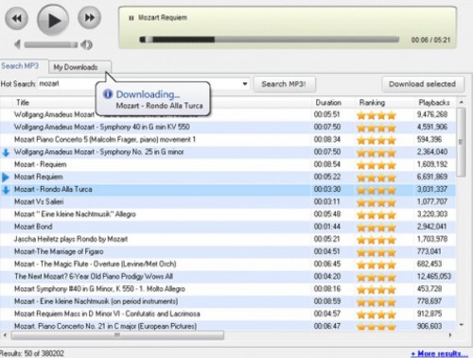Switch to the Search MP3 tab
Image resolution: width=473 pixels, height=358 pixels.
20,66
